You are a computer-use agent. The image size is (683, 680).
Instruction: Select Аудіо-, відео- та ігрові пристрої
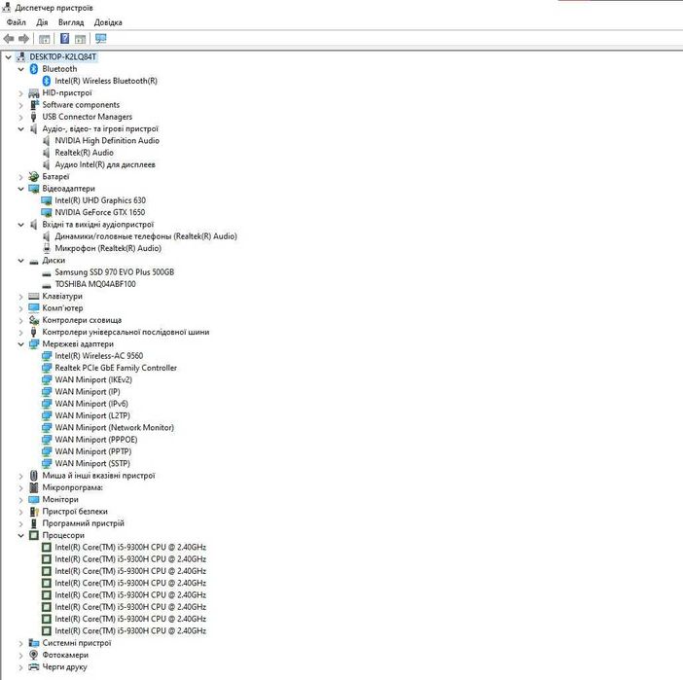click(100, 129)
